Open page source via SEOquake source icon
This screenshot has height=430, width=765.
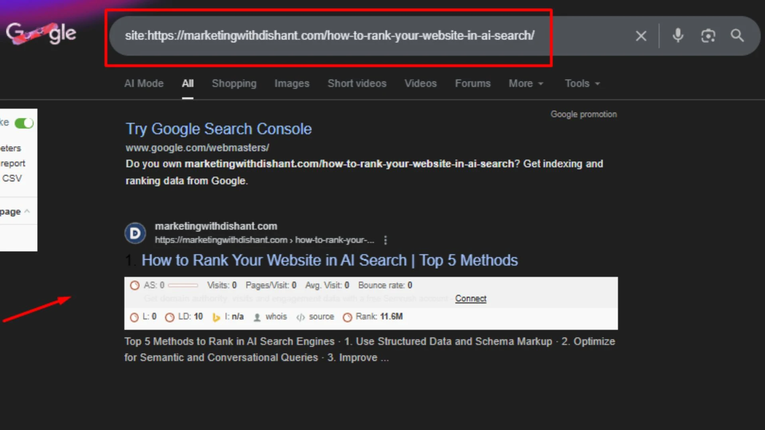(300, 317)
